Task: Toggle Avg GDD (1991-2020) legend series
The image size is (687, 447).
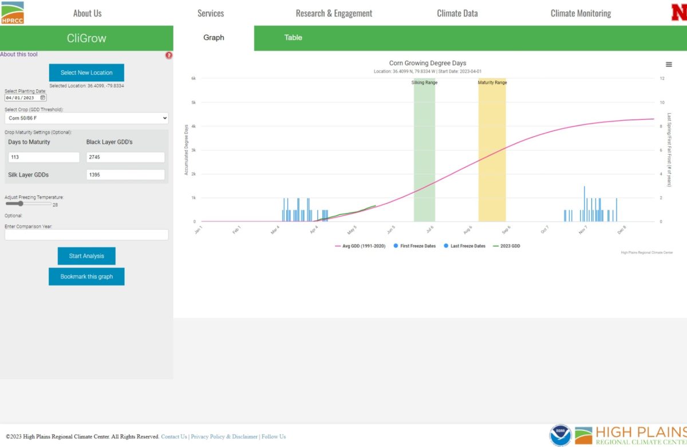Action: [x=361, y=246]
